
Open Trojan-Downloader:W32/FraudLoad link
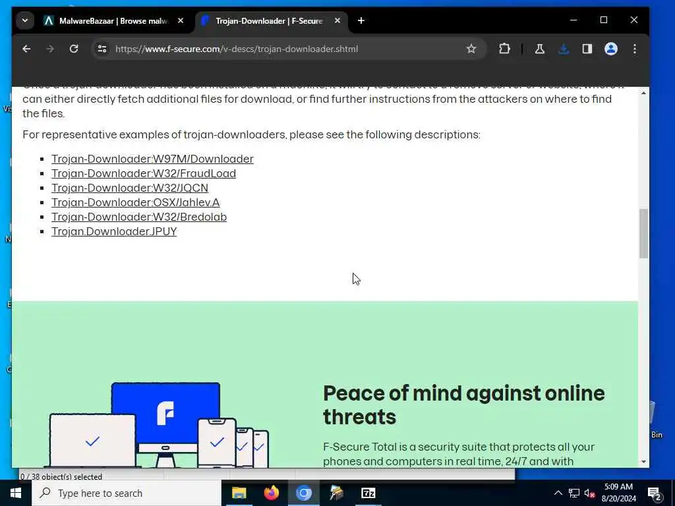[x=144, y=174]
